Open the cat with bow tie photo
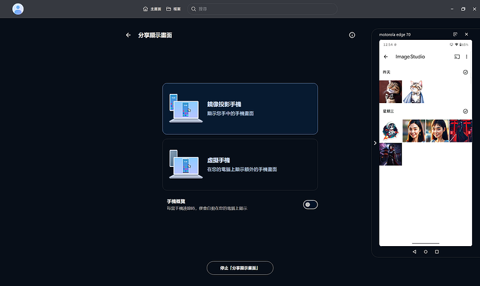 (x=390, y=91)
